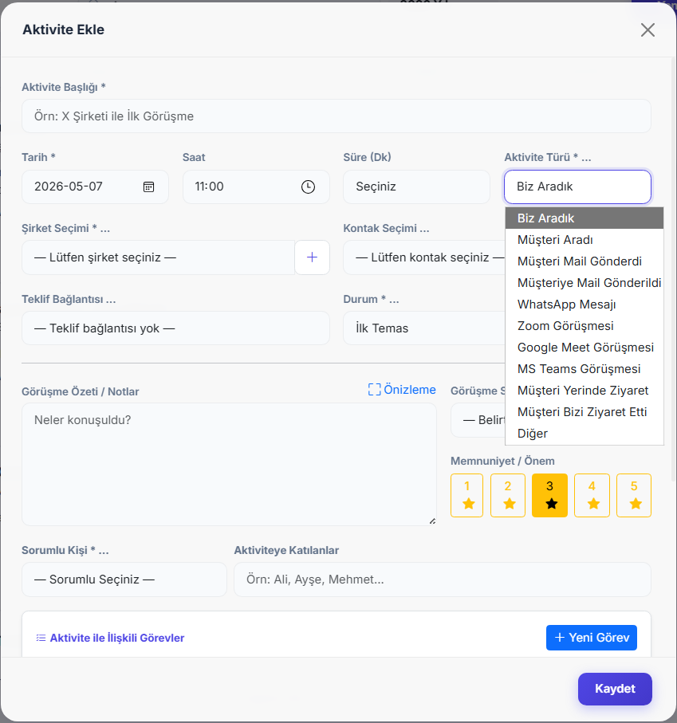Open the Şirket Seçimi dropdown
The height and width of the screenshot is (723, 677).
158,257
